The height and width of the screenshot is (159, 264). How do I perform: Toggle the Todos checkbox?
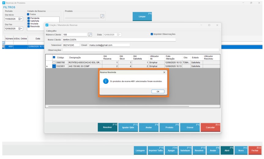click(x=28, y=14)
